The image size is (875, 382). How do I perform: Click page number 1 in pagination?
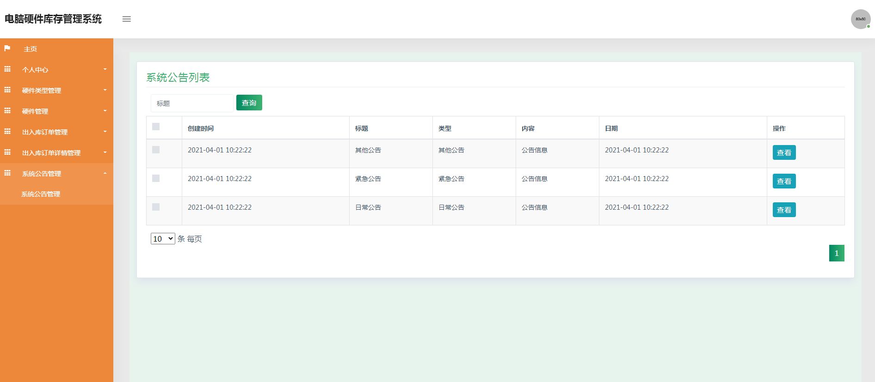tap(837, 253)
